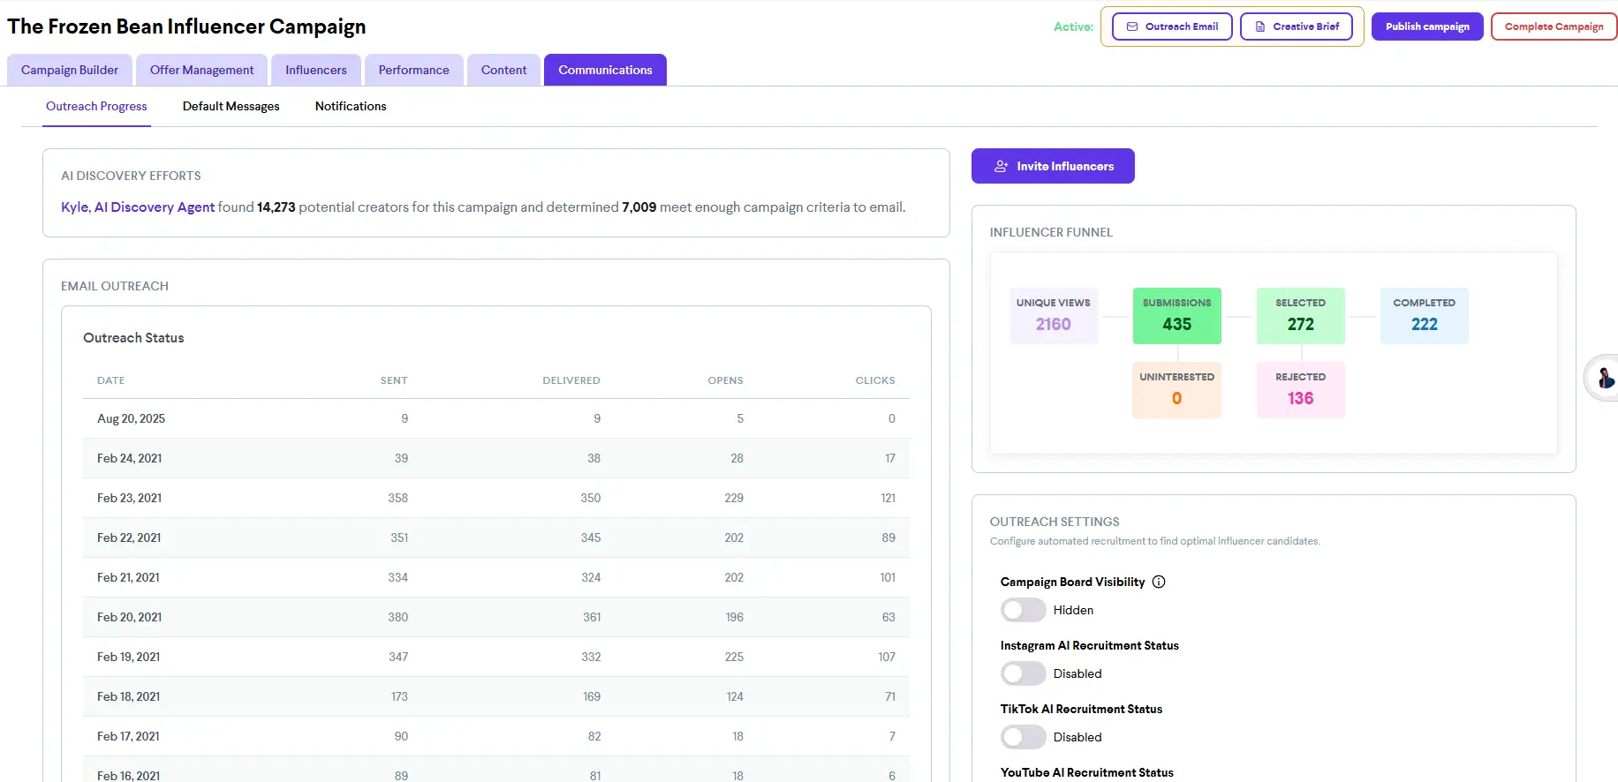Image resolution: width=1618 pixels, height=782 pixels.
Task: Enable Instagram AI Recruitment toggle
Action: point(1023,673)
